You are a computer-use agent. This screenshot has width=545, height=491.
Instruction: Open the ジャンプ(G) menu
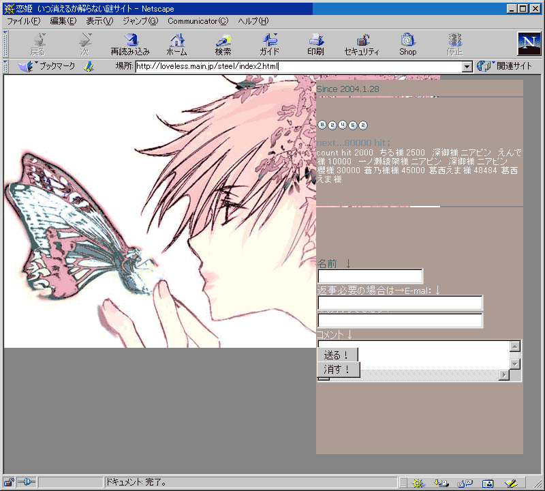[x=140, y=21]
